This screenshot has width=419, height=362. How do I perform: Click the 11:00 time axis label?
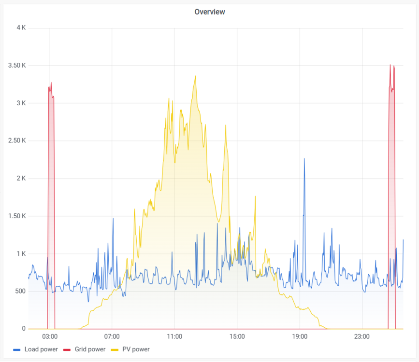174,336
